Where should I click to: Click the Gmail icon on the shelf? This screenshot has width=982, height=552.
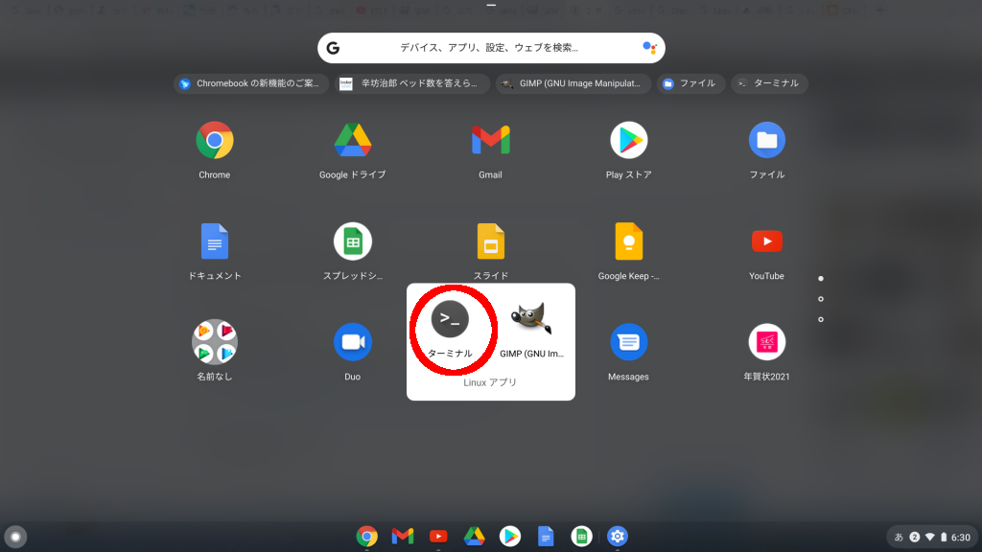[403, 537]
